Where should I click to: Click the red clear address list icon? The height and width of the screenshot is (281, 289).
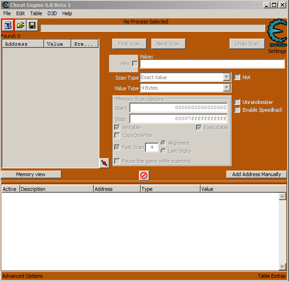click(x=144, y=175)
